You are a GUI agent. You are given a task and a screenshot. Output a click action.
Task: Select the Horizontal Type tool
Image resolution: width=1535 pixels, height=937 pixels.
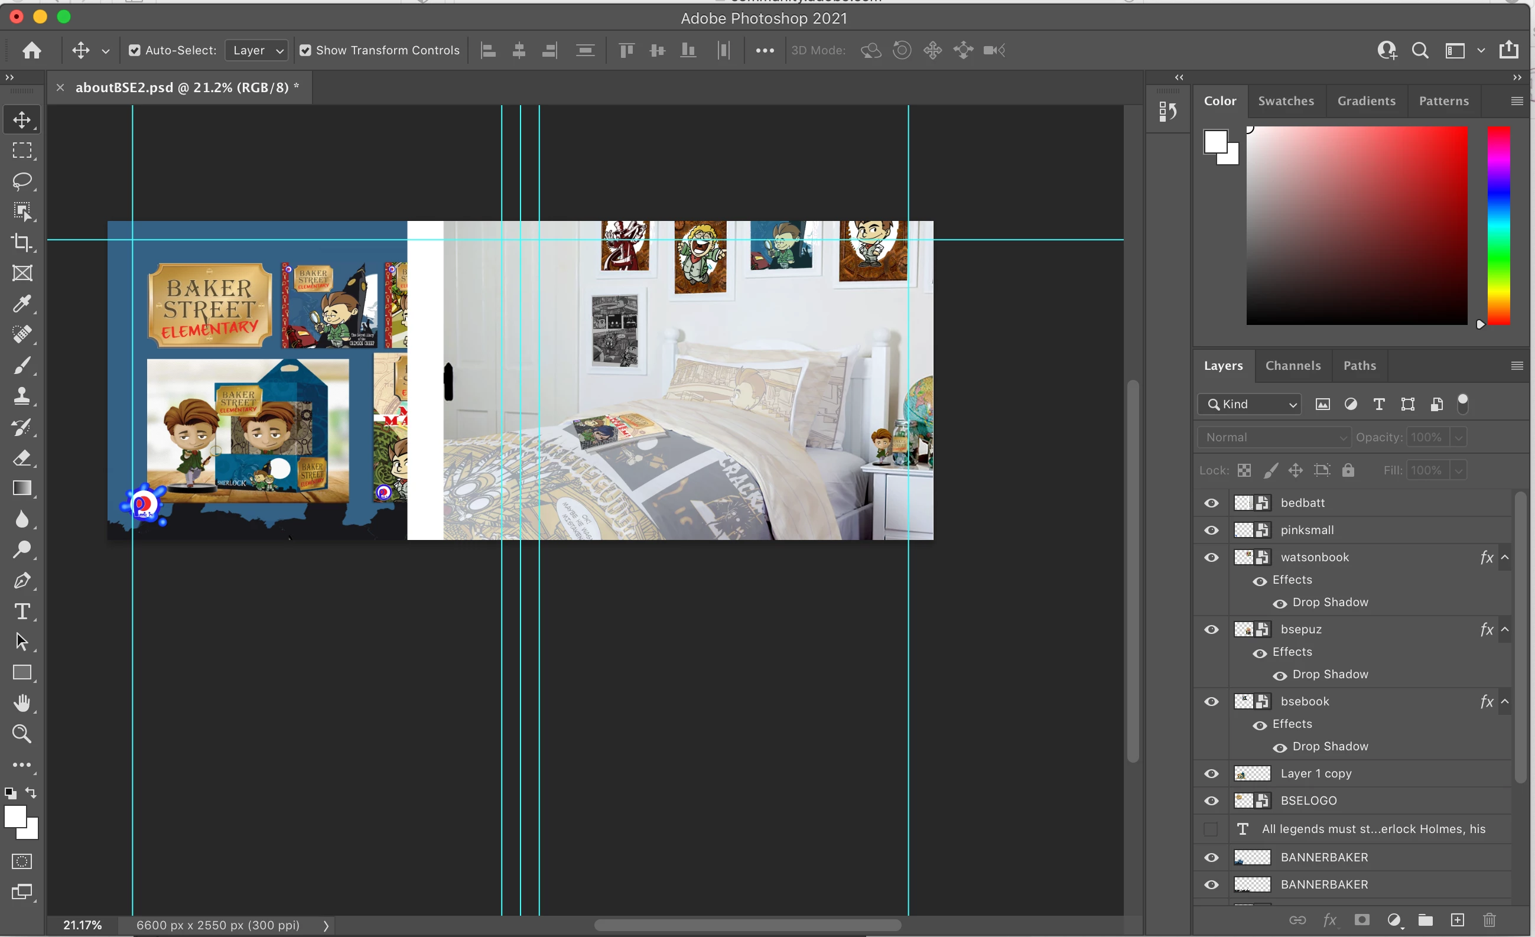pos(22,611)
